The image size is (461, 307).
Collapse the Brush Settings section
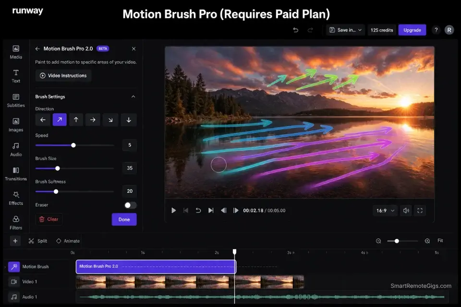click(x=133, y=96)
